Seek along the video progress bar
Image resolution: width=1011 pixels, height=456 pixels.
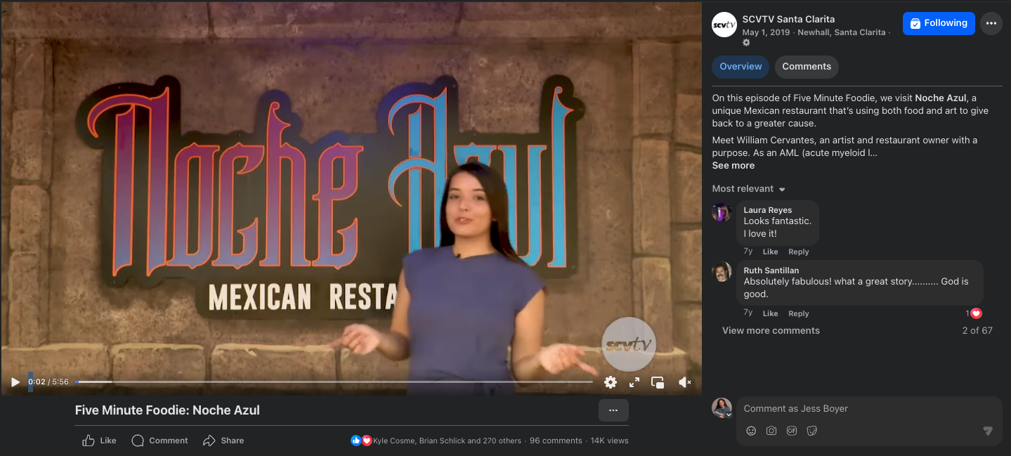point(334,382)
